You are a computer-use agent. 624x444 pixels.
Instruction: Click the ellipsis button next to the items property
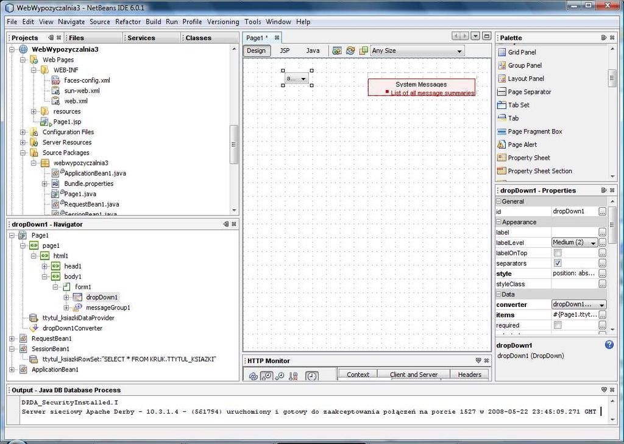click(603, 315)
